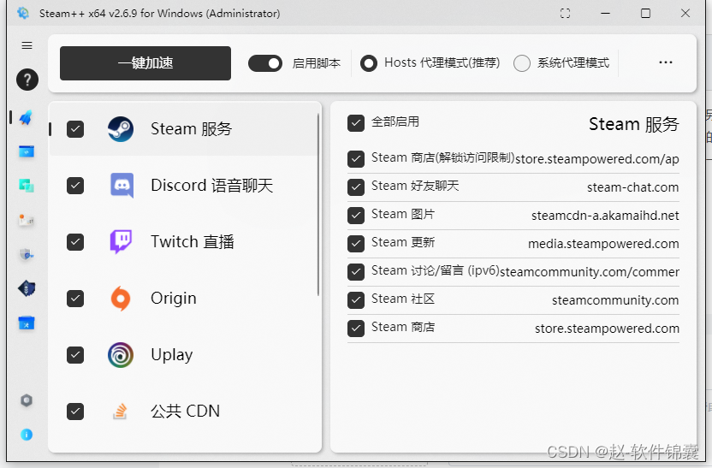Click the Origin logo icon

click(121, 299)
